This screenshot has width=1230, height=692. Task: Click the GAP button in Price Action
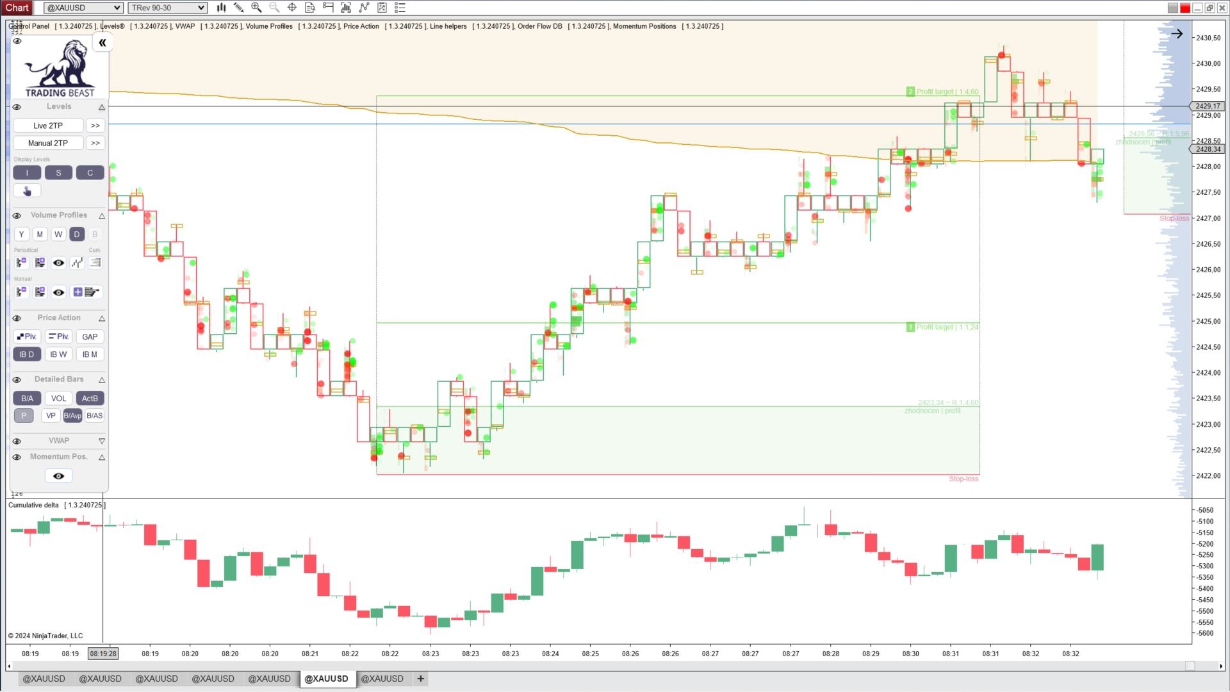90,337
